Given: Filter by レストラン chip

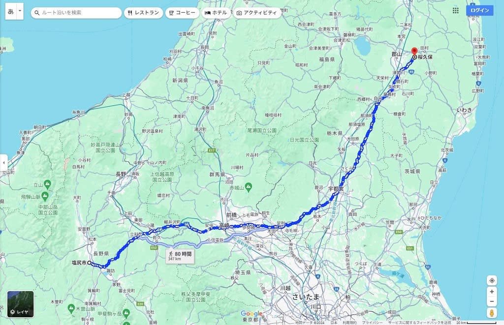Looking at the screenshot, I should pyautogui.click(x=143, y=13).
